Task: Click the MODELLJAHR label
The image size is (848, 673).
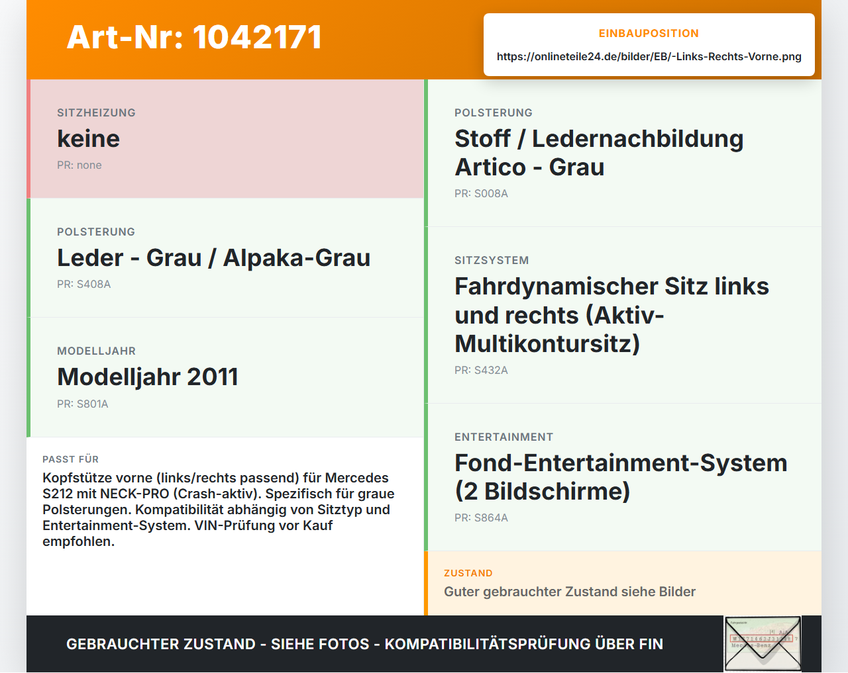Action: pos(97,351)
